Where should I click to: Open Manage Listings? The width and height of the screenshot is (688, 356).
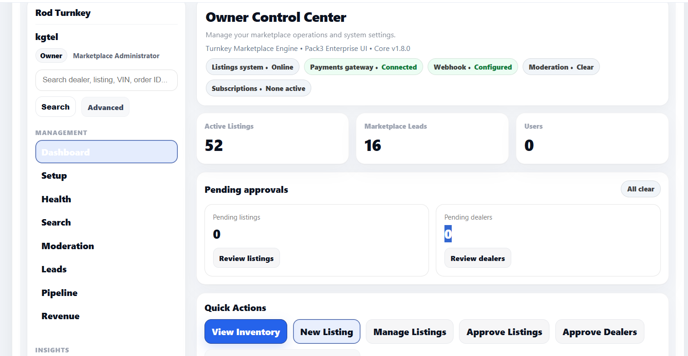[409, 331]
